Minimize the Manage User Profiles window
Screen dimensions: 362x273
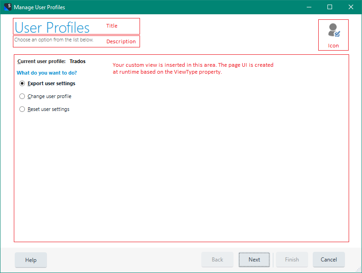309,7
